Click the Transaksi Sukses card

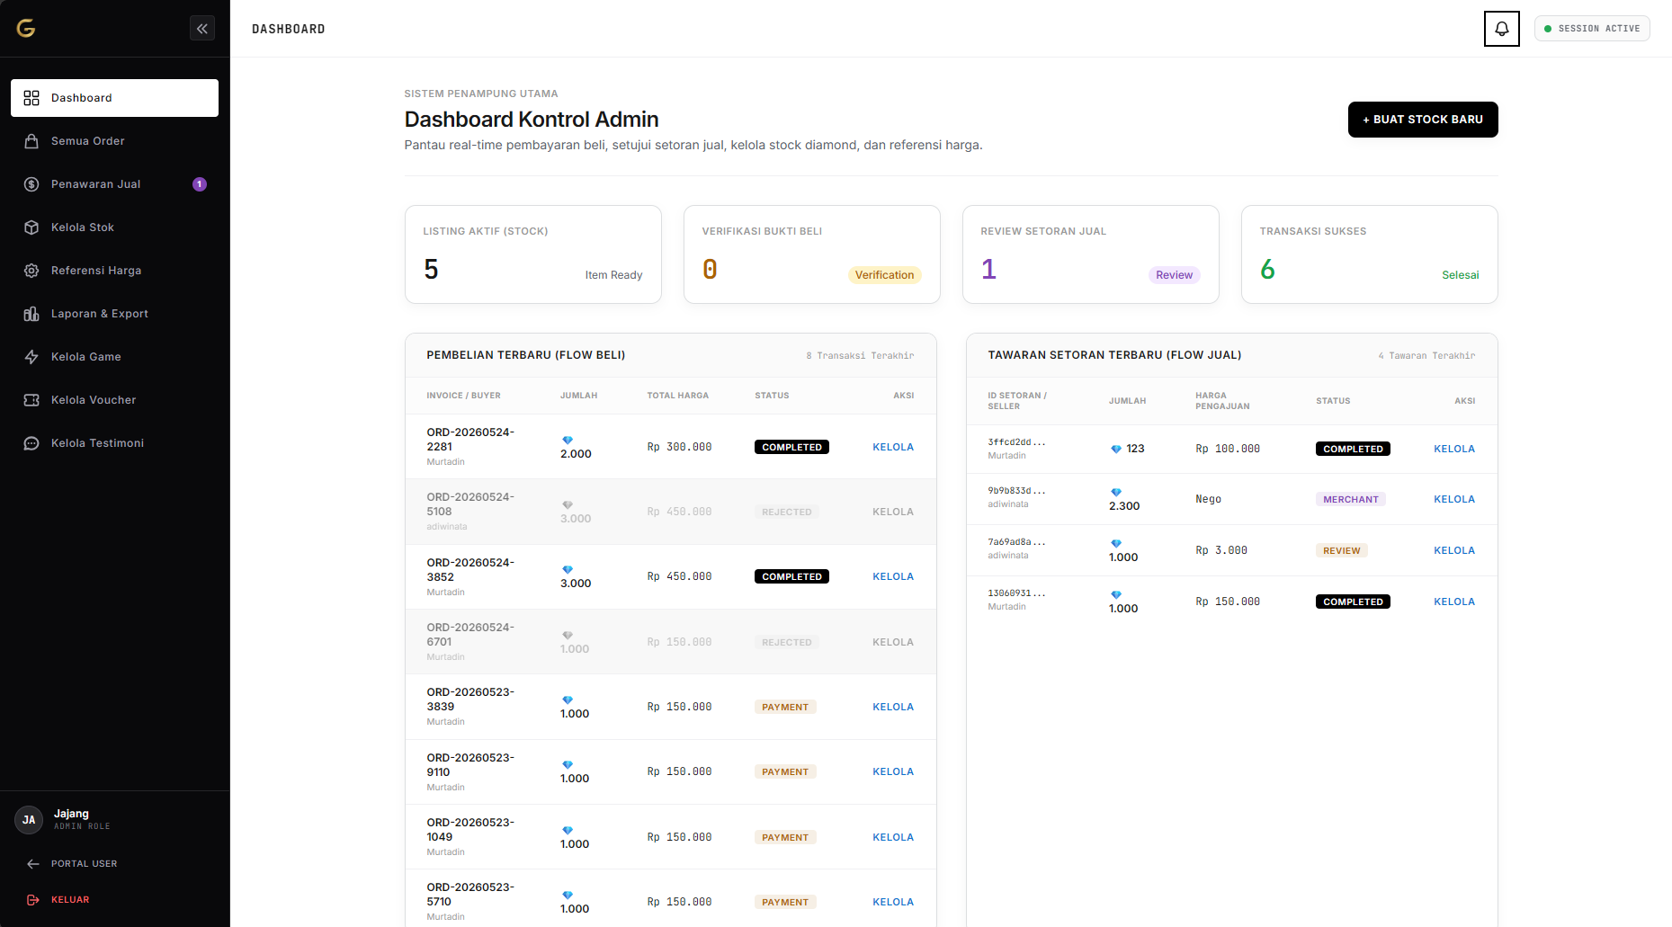(1370, 254)
